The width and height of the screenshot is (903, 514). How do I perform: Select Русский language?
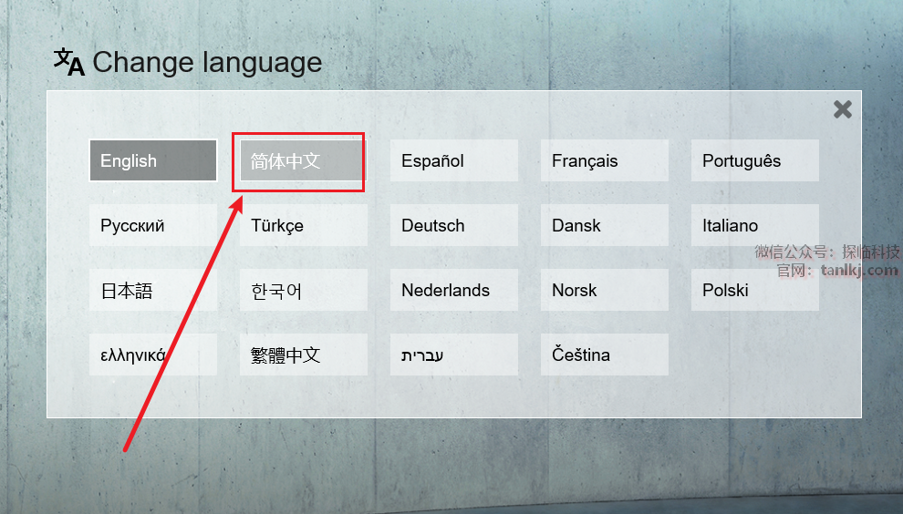point(153,225)
